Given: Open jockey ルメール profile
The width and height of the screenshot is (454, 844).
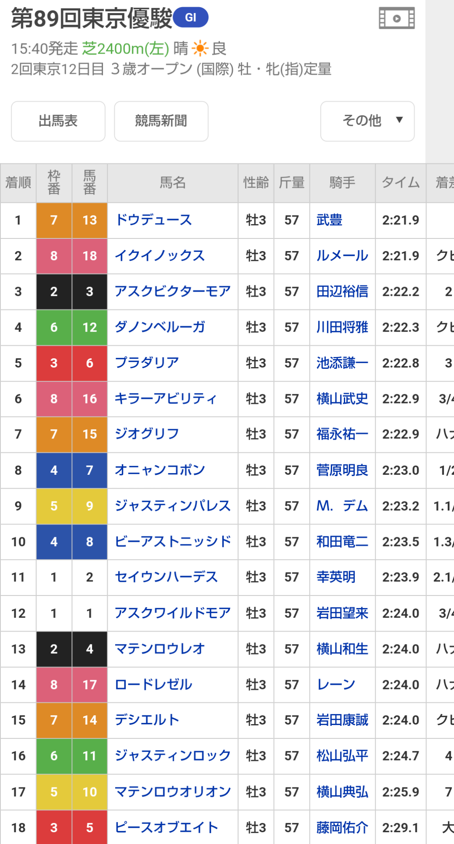Looking at the screenshot, I should [x=342, y=256].
